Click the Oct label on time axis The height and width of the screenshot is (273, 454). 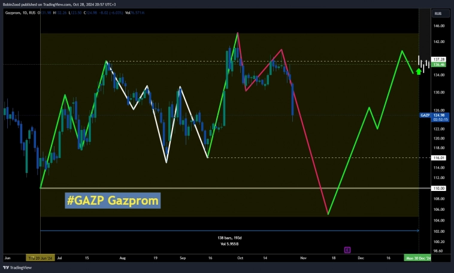click(240, 257)
